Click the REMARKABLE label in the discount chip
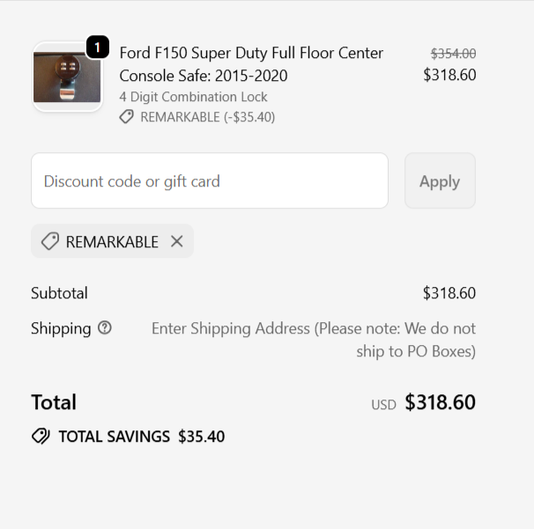Image resolution: width=534 pixels, height=529 pixels. pyautogui.click(x=112, y=242)
